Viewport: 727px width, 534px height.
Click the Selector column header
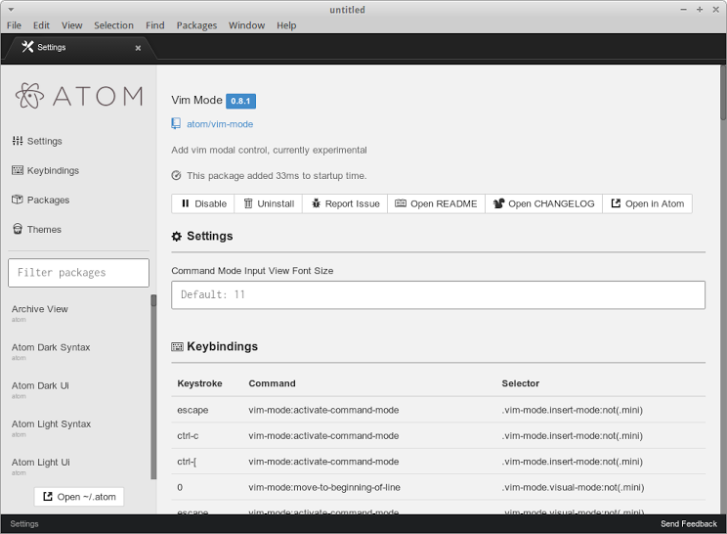pyautogui.click(x=520, y=383)
